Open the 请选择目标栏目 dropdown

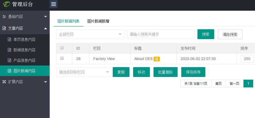pyautogui.click(x=84, y=72)
